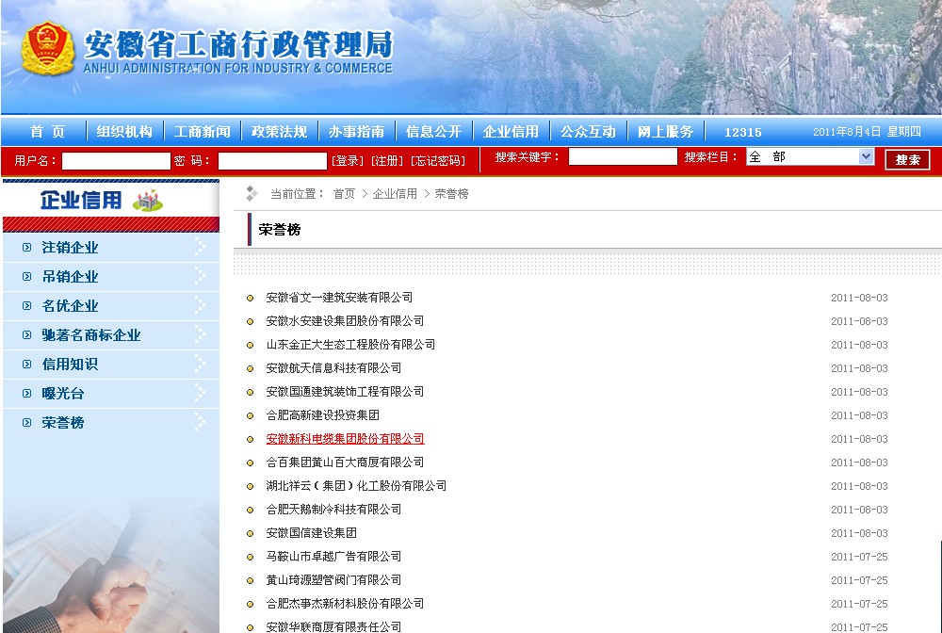Click the arrow icon beside 注销企业
The width and height of the screenshot is (942, 633).
pyautogui.click(x=200, y=247)
